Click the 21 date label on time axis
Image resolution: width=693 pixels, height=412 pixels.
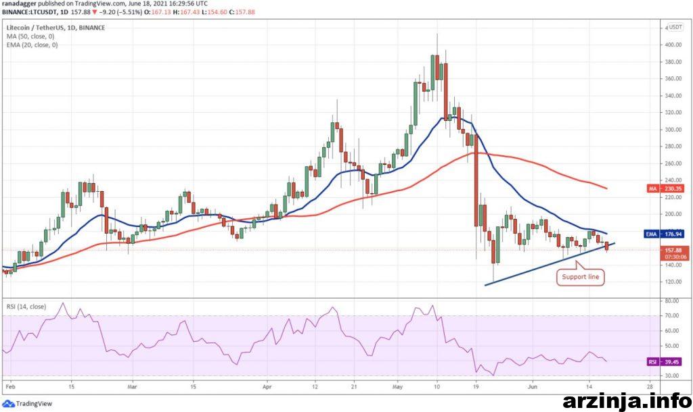click(354, 387)
